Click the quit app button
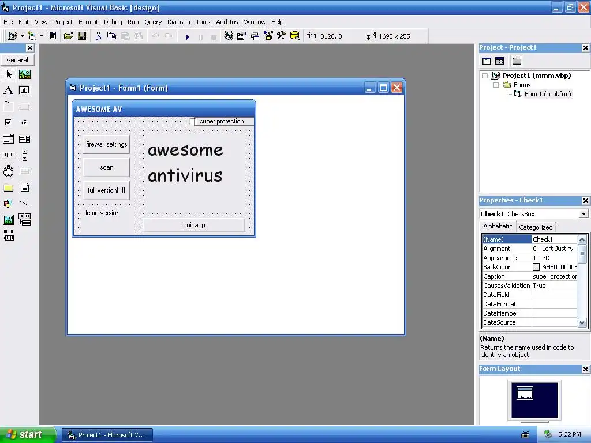Viewport: 591px width, 443px height. [194, 226]
